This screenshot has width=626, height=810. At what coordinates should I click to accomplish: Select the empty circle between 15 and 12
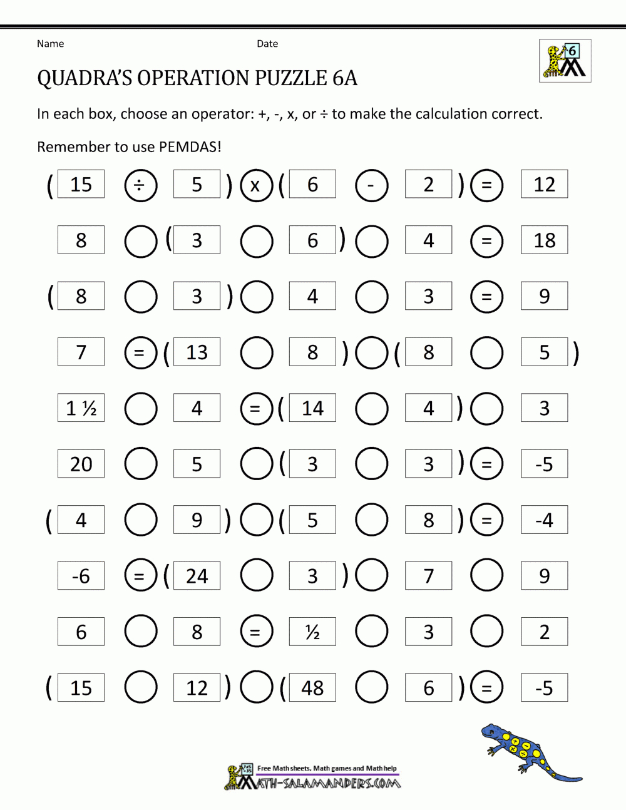tap(140, 688)
